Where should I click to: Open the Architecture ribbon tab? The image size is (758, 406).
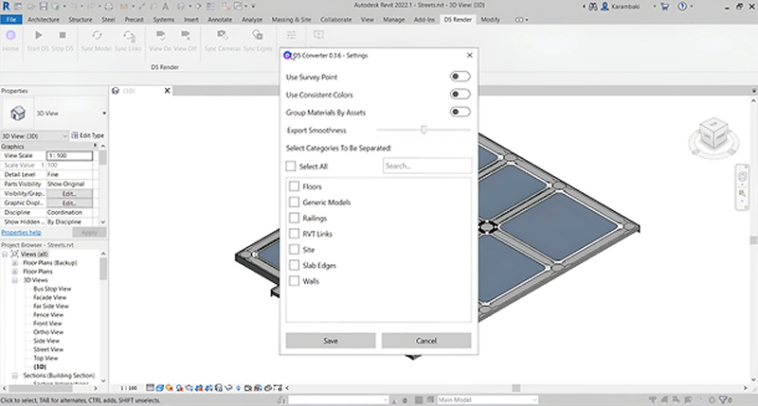[44, 20]
